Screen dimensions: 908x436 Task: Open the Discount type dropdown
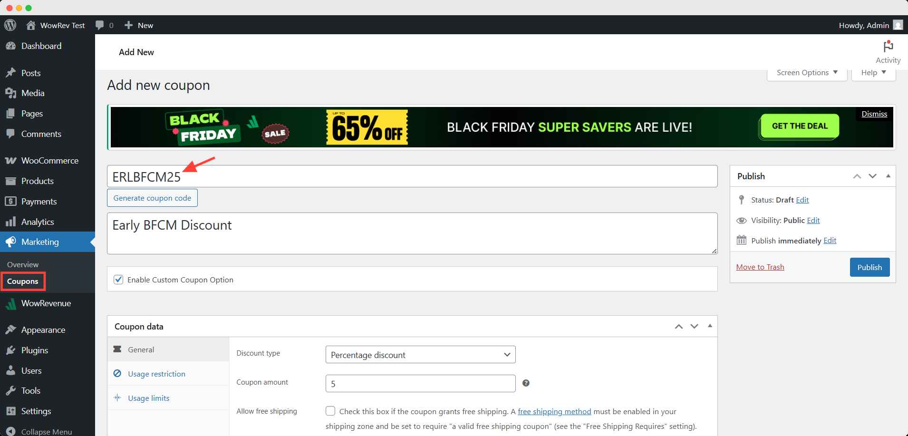pyautogui.click(x=420, y=355)
